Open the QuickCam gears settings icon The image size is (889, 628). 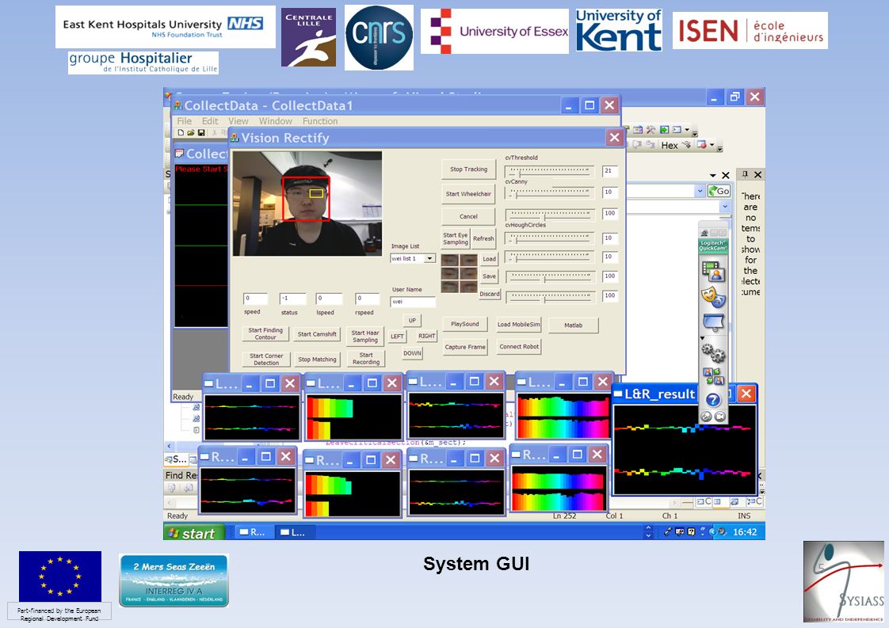click(713, 352)
